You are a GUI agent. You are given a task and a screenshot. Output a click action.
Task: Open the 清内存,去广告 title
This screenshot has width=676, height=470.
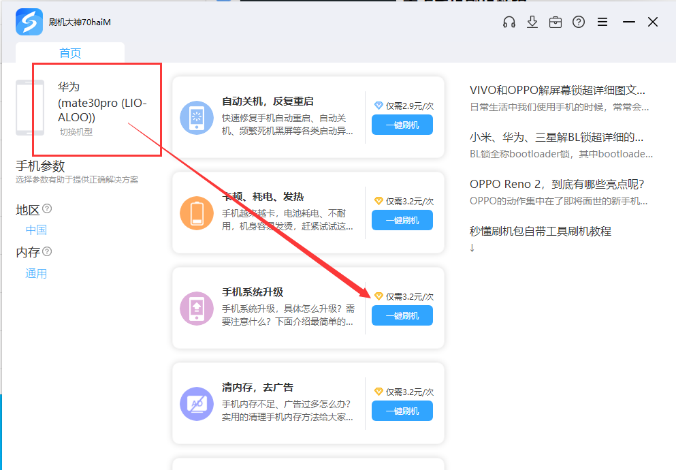point(257,387)
